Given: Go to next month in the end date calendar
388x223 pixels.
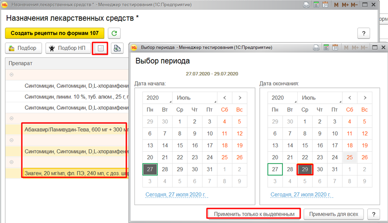Looking at the screenshot, I should (365, 98).
